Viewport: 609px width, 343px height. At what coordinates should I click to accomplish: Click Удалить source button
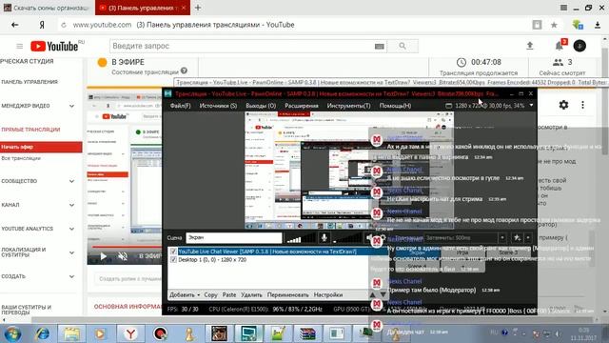(x=251, y=294)
